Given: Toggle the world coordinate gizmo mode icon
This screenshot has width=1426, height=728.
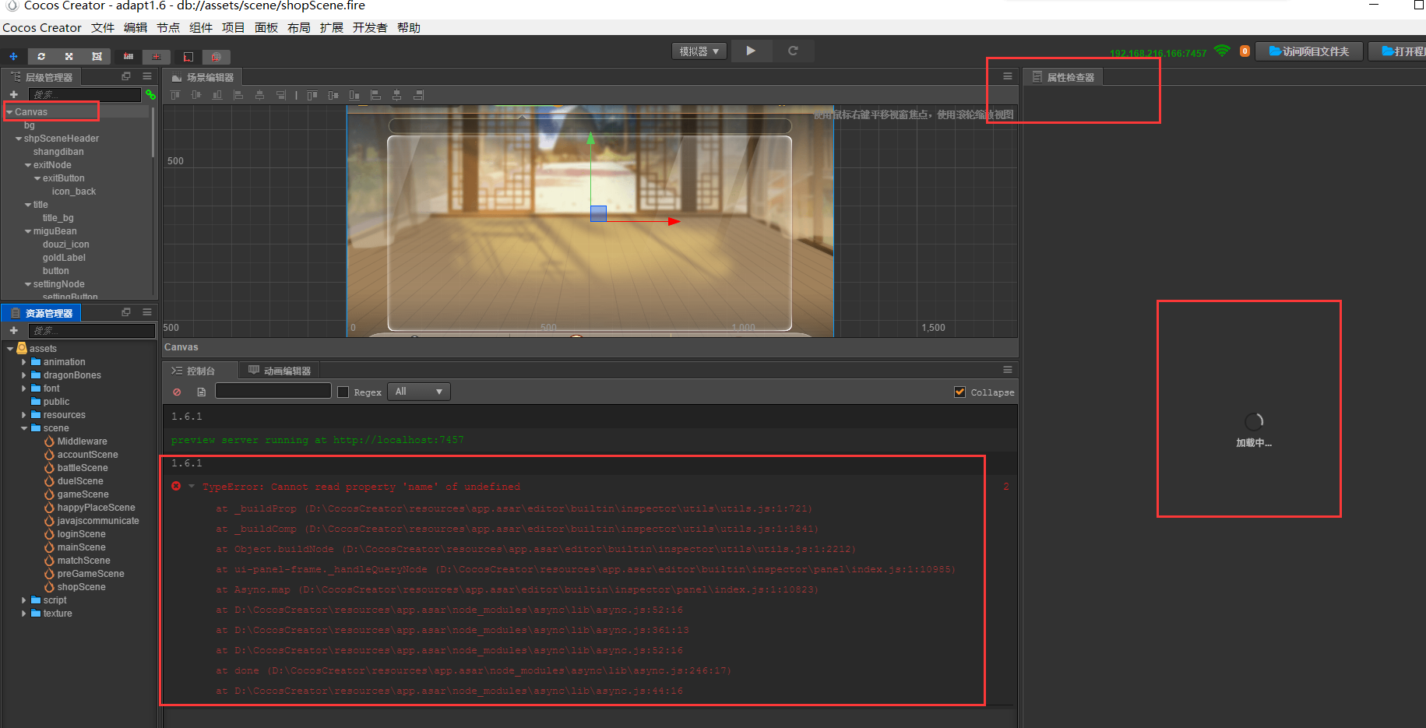Looking at the screenshot, I should [x=216, y=56].
